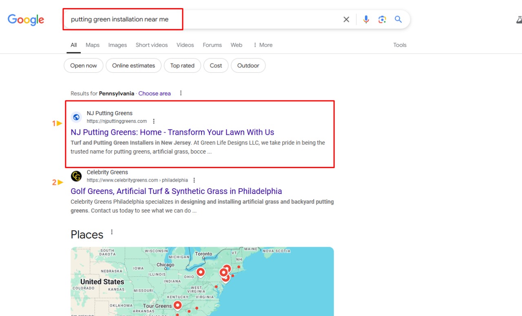Click the Celebrity Greens site favicon
The image size is (522, 316).
tap(76, 176)
